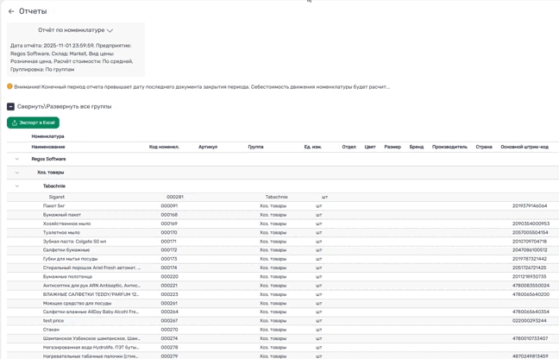Click the Артикул column header
The height and width of the screenshot is (359, 559).
[x=208, y=147]
